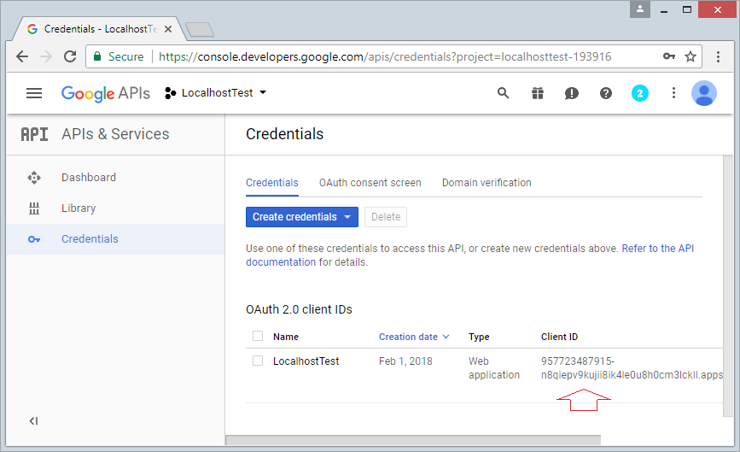Viewport: 740px width, 452px height.
Task: Open the help question mark icon
Action: click(606, 93)
